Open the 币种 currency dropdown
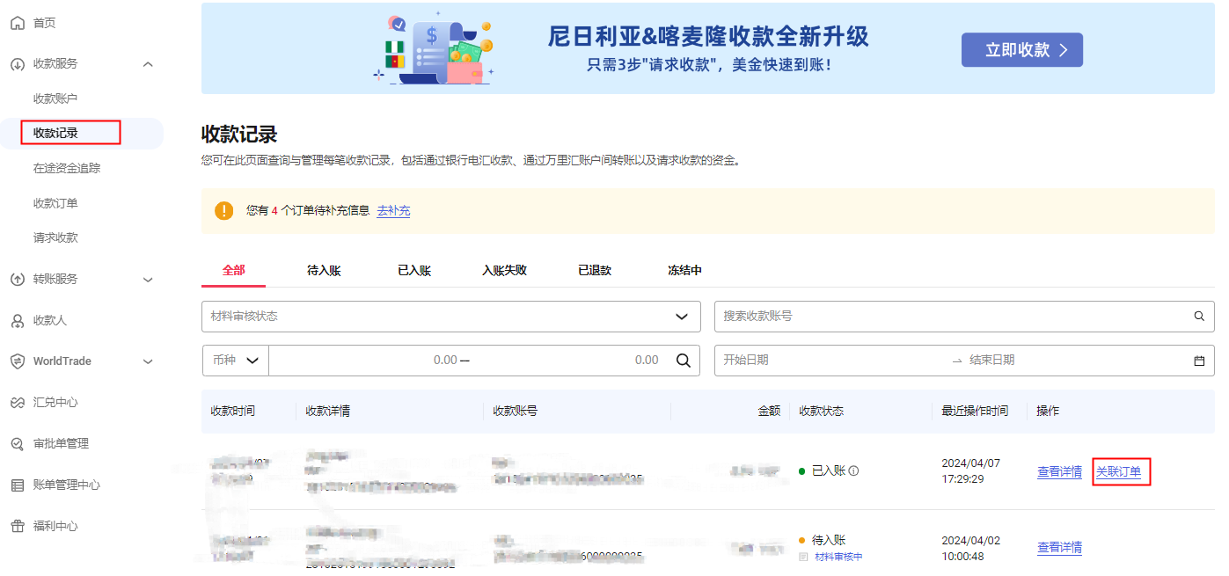Image resolution: width=1229 pixels, height=576 pixels. pyautogui.click(x=235, y=361)
